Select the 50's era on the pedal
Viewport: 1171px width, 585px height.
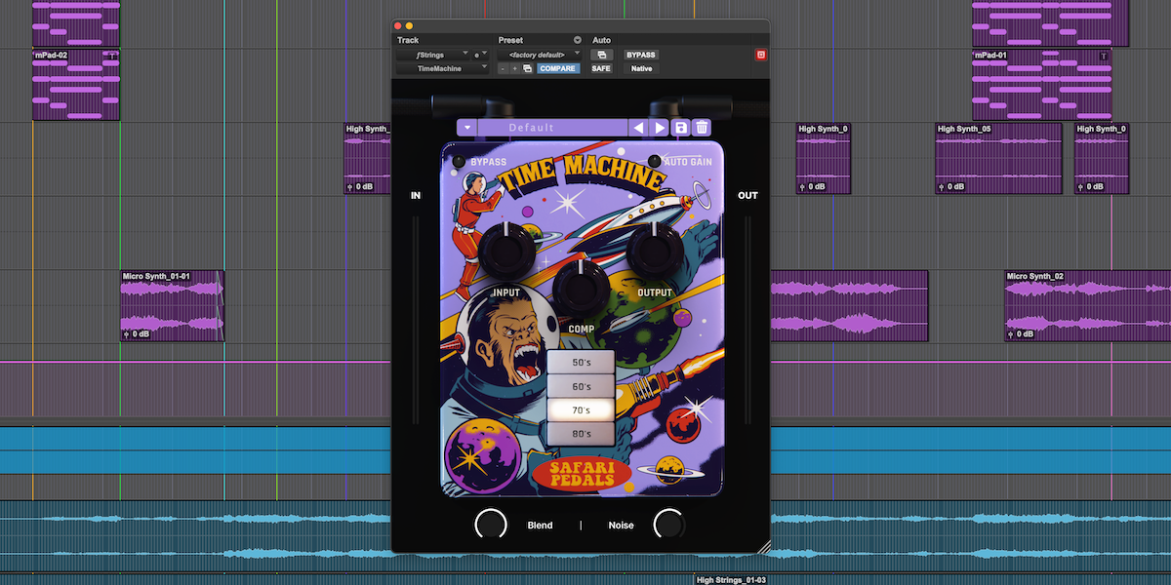click(x=581, y=362)
